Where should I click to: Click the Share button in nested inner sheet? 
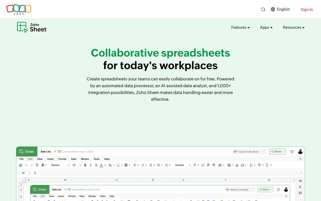point(265,189)
